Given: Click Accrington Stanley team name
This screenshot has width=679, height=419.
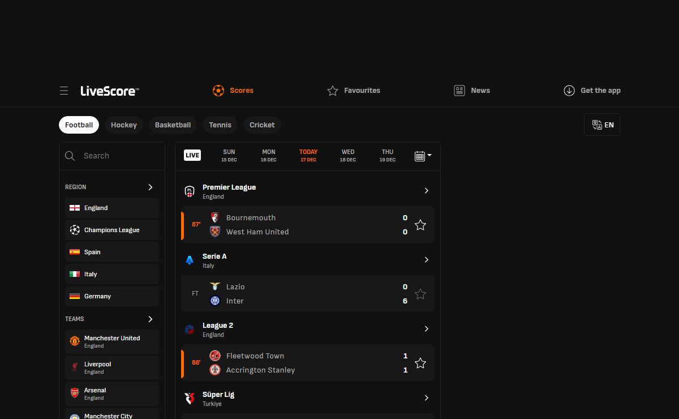Looking at the screenshot, I should tap(260, 370).
